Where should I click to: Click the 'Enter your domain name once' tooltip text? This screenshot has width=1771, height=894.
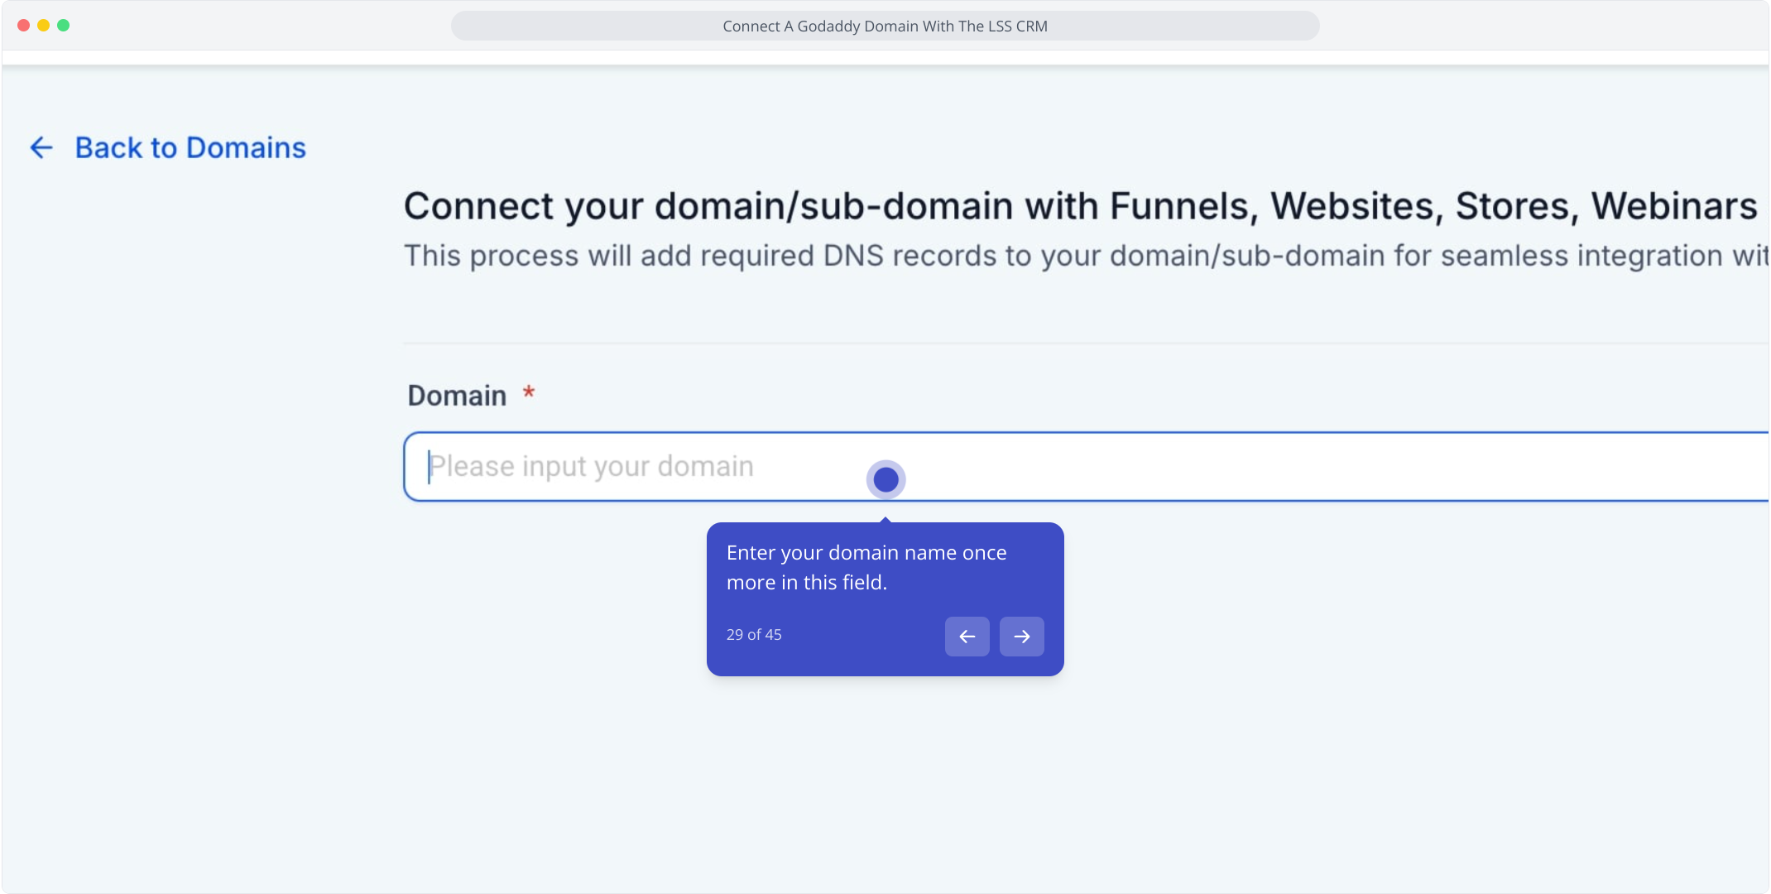pyautogui.click(x=866, y=553)
